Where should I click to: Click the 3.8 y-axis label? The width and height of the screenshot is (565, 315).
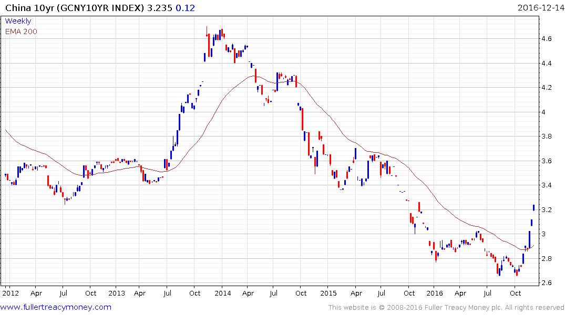pos(546,136)
